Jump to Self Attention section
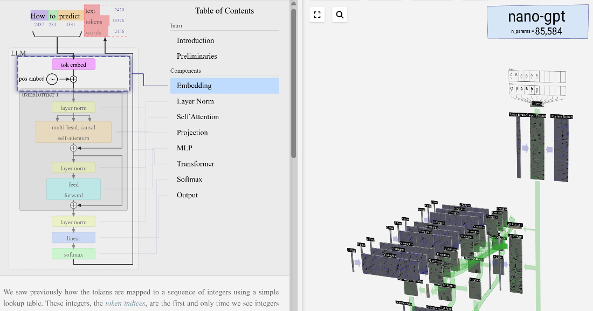The height and width of the screenshot is (311, 593). [198, 117]
